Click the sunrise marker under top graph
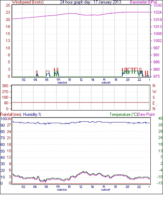 [62, 83]
